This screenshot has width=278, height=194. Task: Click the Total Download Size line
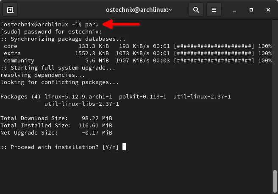[56, 118]
